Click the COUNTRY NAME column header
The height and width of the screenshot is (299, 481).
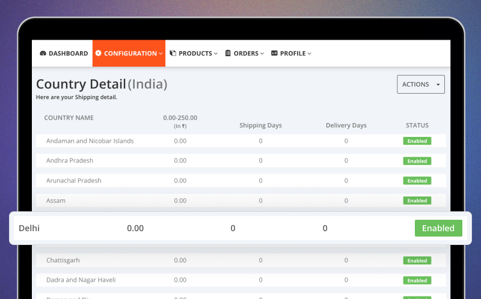[x=69, y=118]
